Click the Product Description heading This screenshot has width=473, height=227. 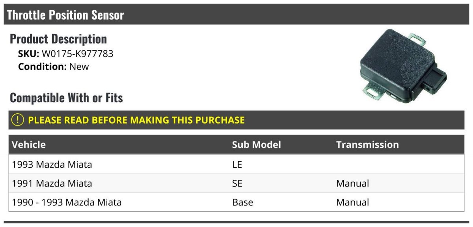click(x=58, y=39)
